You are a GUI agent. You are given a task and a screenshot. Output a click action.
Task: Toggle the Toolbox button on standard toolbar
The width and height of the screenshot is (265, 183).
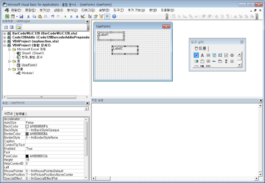coord(107,16)
